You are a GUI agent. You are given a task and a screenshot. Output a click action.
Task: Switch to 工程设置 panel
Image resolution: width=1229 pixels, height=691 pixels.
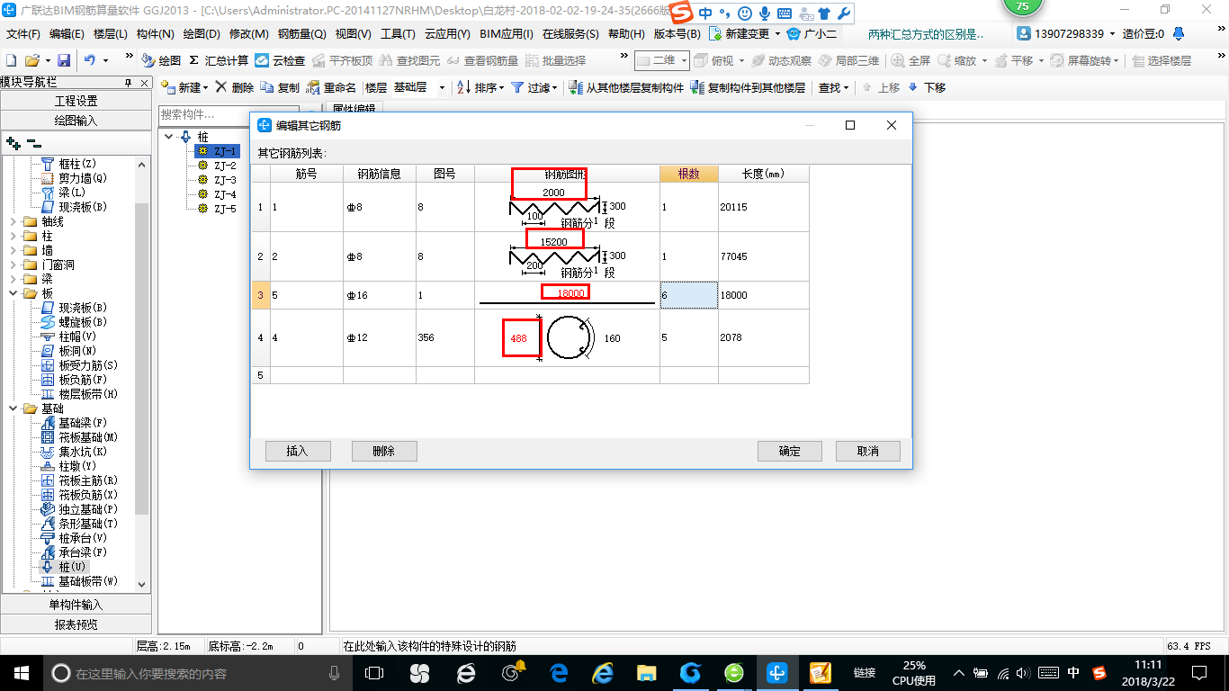click(76, 101)
